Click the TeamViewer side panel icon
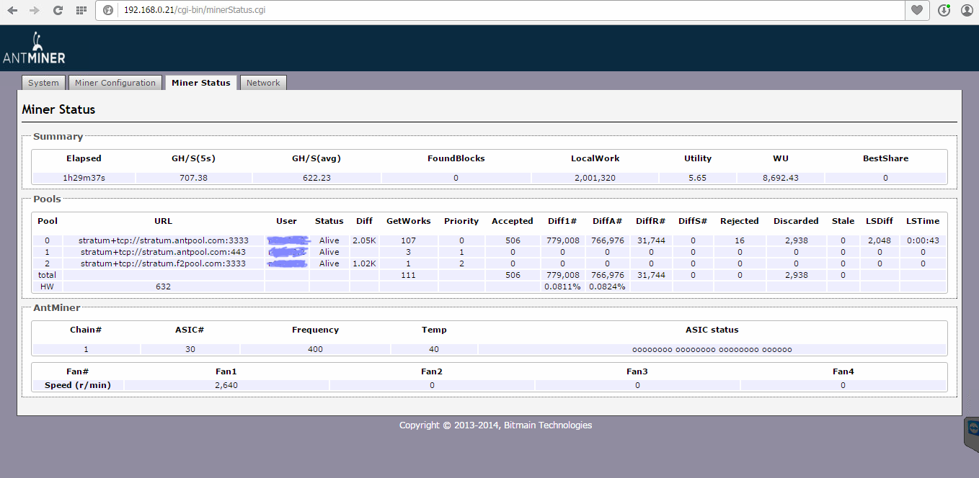 pyautogui.click(x=972, y=429)
